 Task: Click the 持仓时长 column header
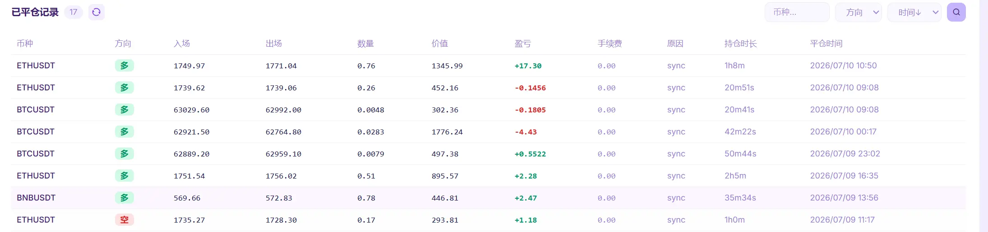[x=740, y=44]
